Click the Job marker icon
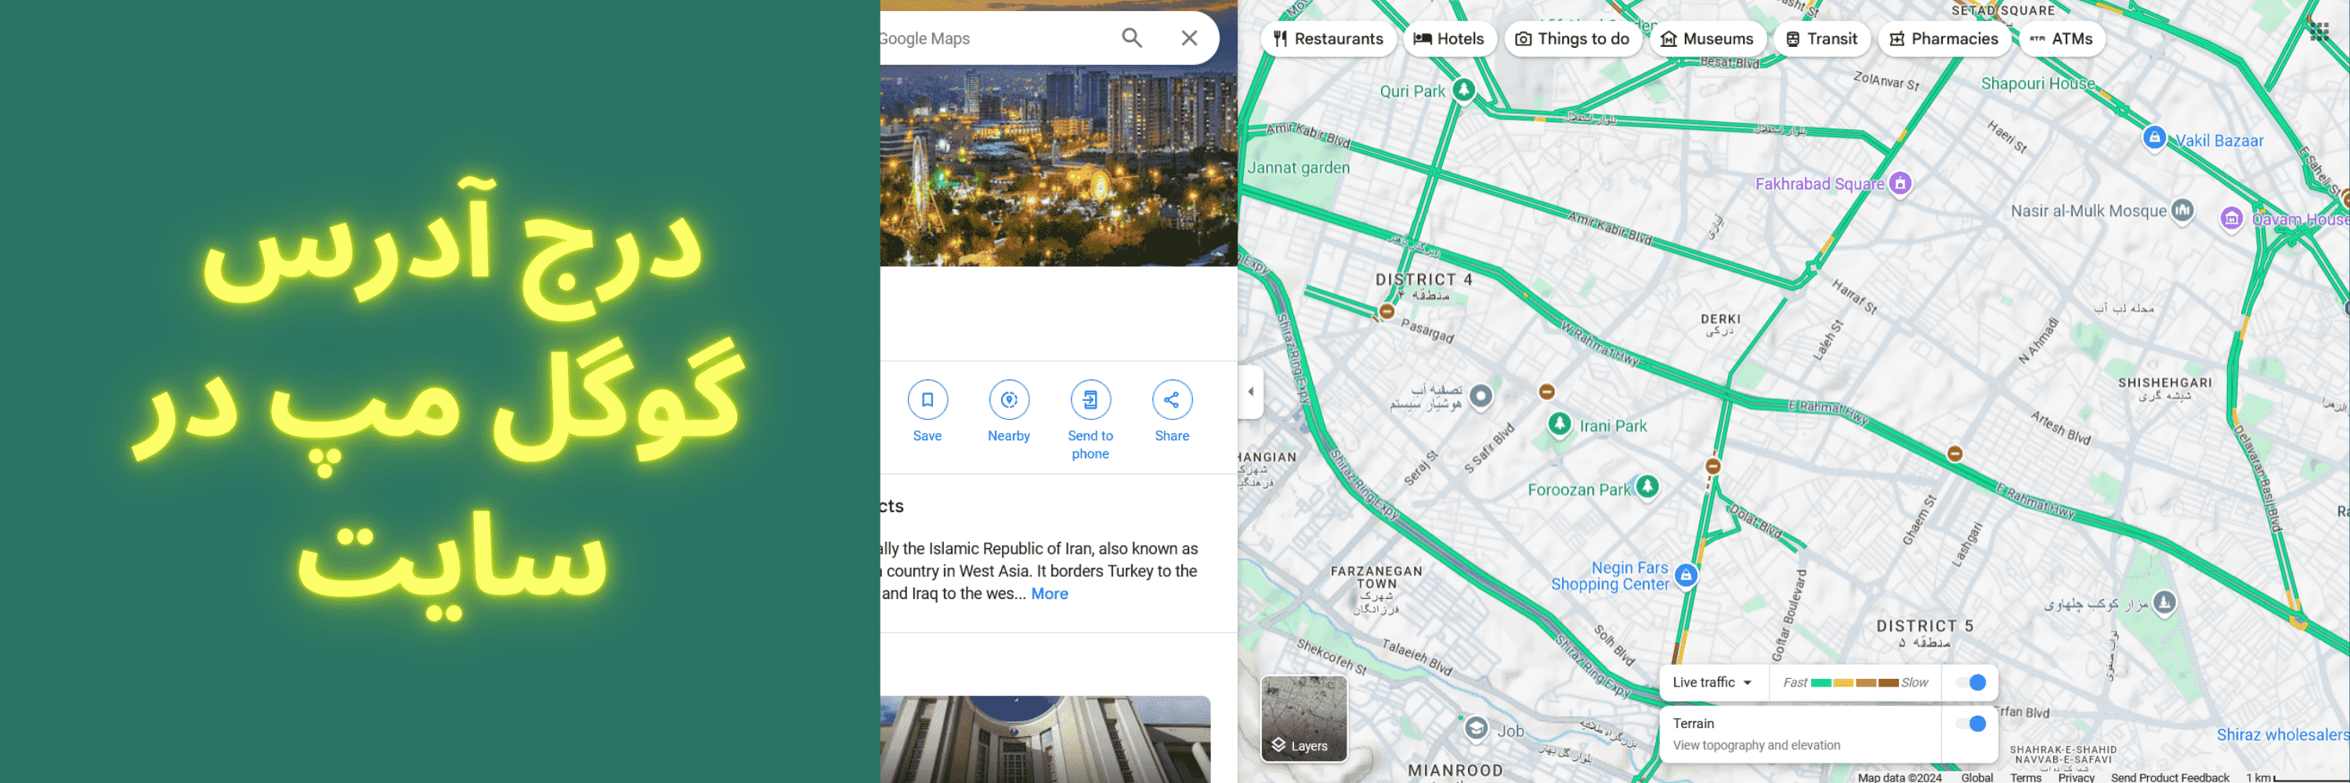The height and width of the screenshot is (783, 2350). (1476, 729)
